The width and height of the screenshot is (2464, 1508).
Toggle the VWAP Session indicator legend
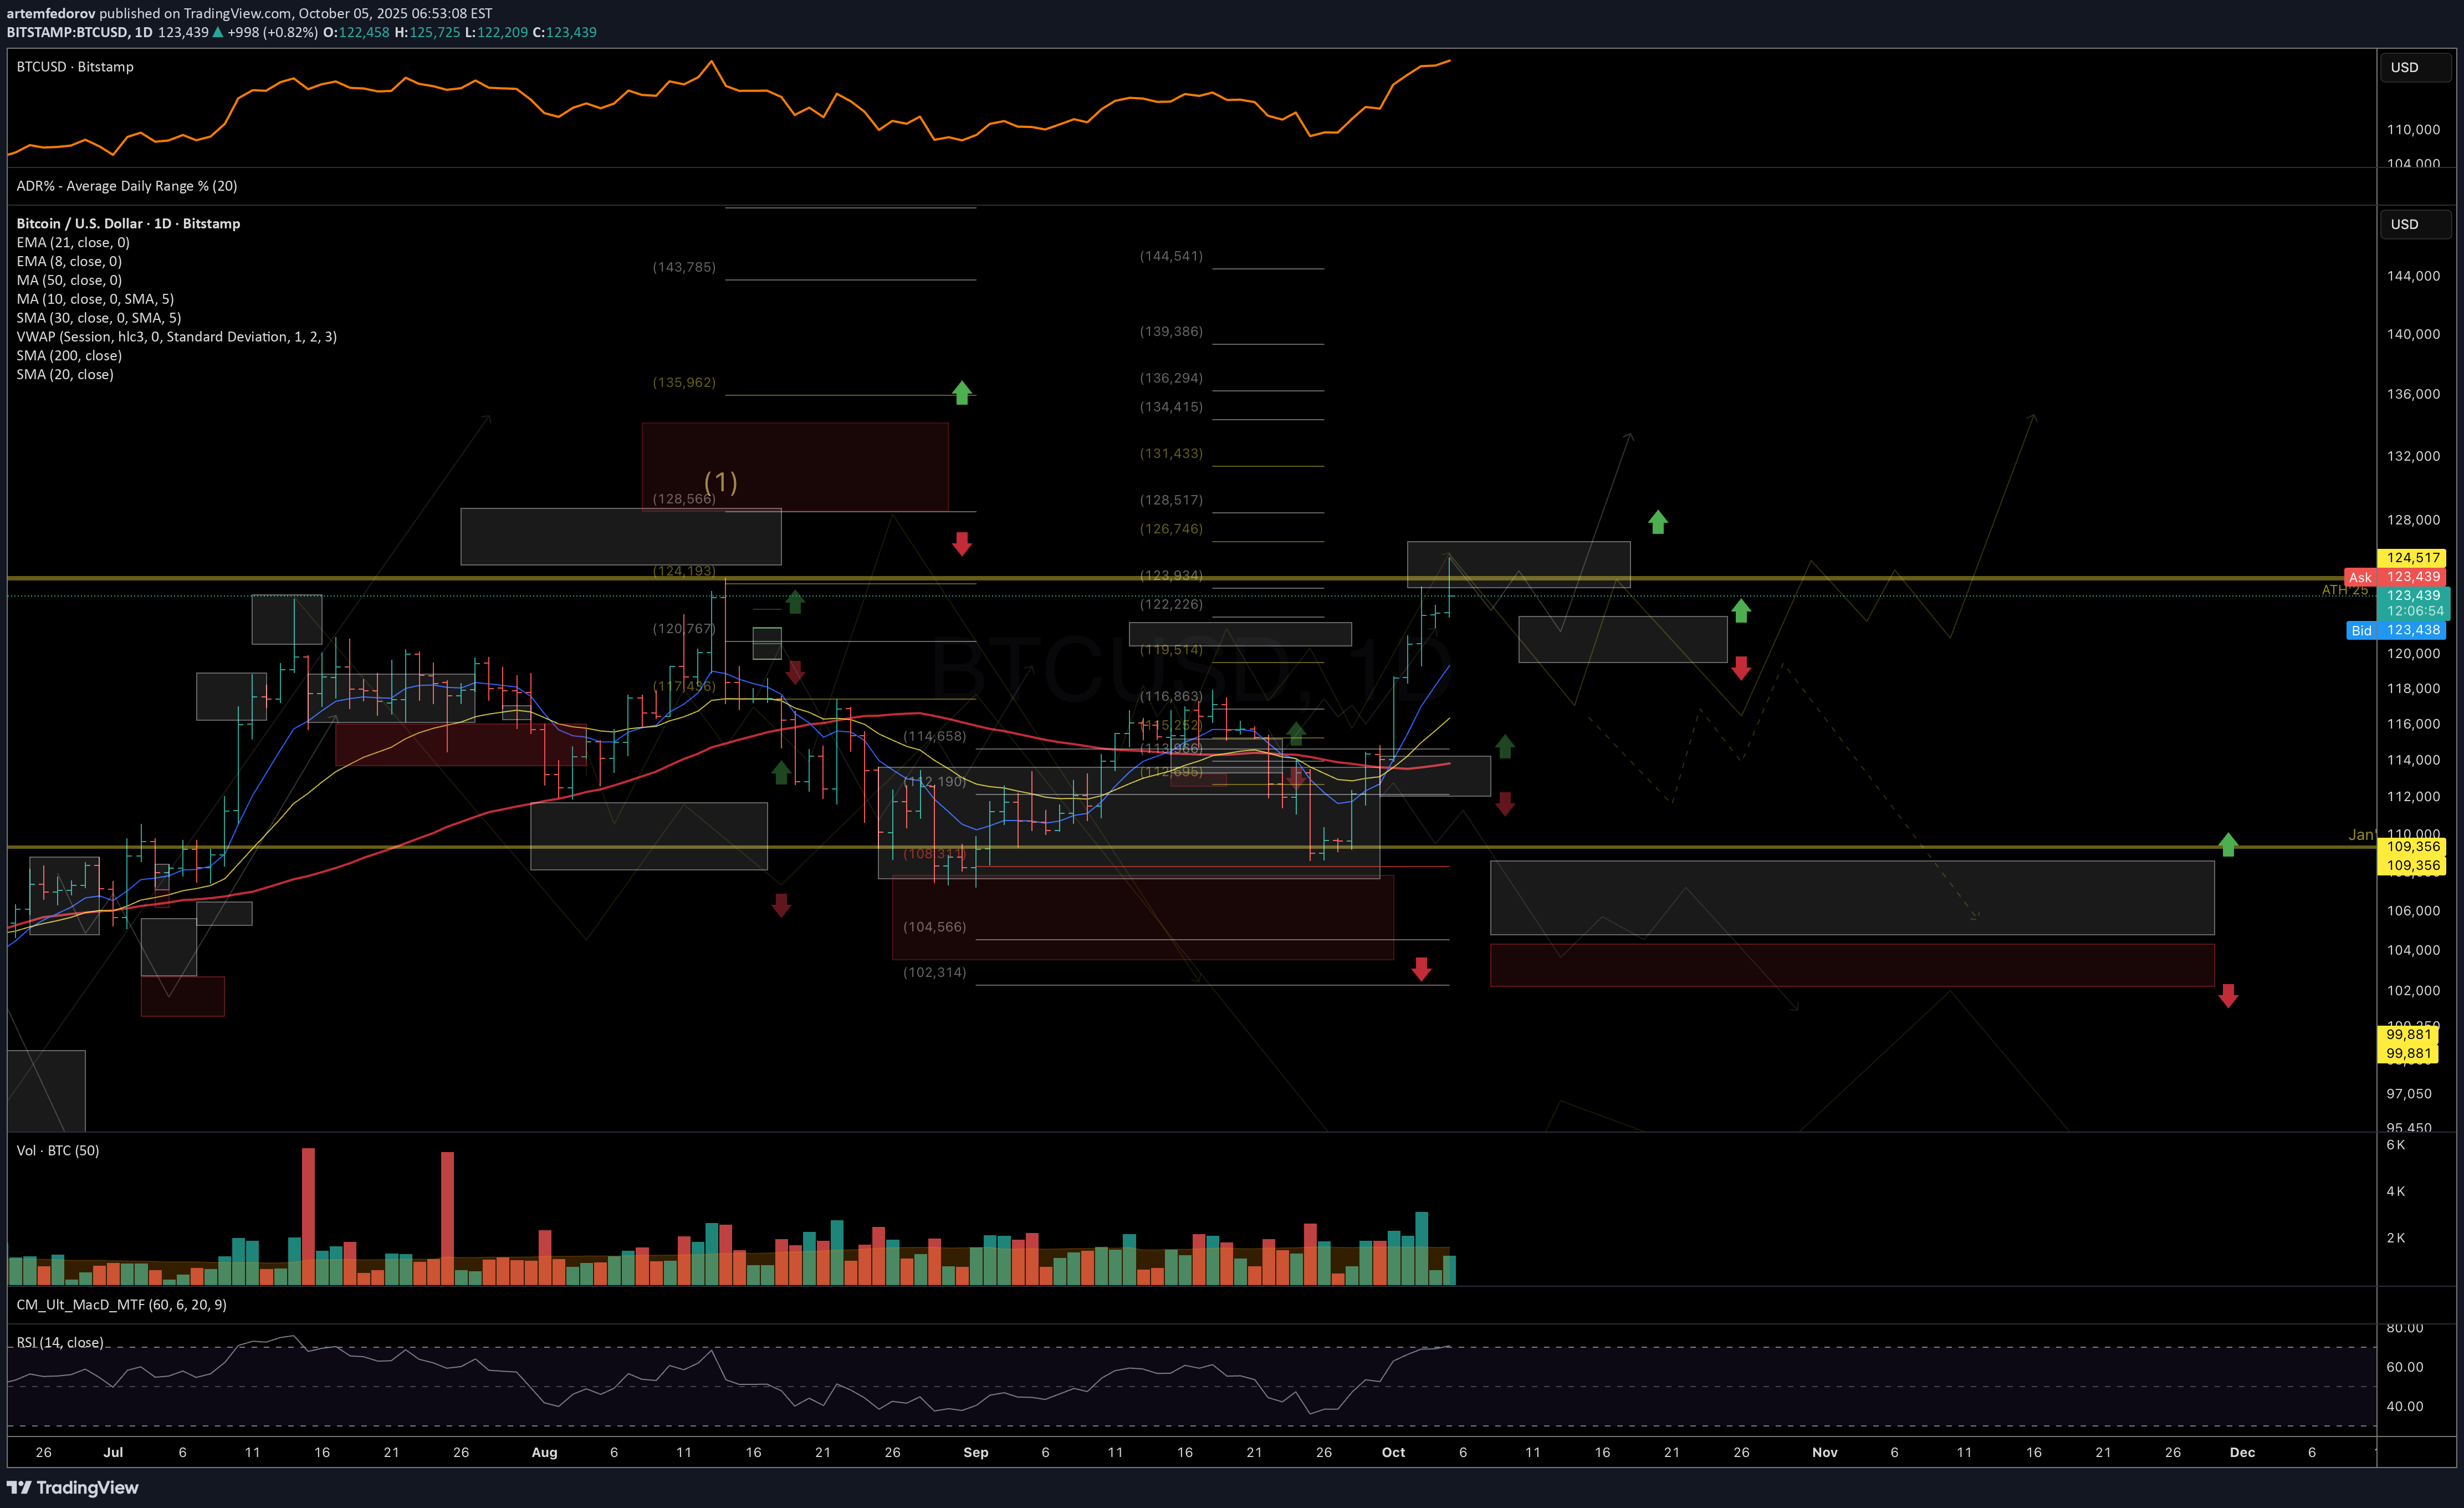point(176,336)
